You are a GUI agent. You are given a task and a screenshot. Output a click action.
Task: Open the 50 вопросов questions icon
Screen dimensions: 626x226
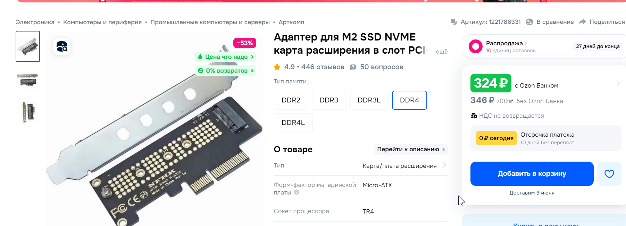pyautogui.click(x=353, y=67)
